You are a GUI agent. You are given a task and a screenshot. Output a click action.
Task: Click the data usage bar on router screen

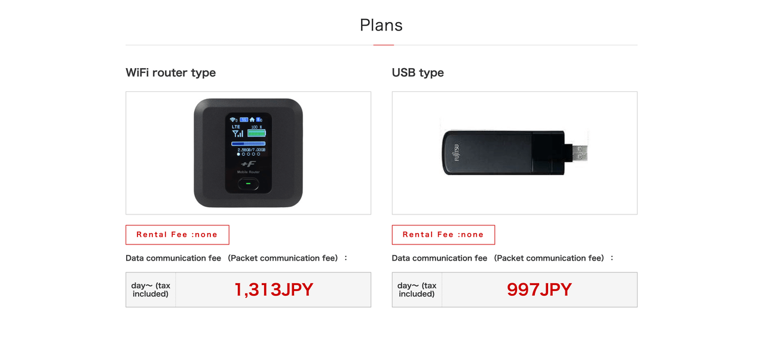click(248, 143)
